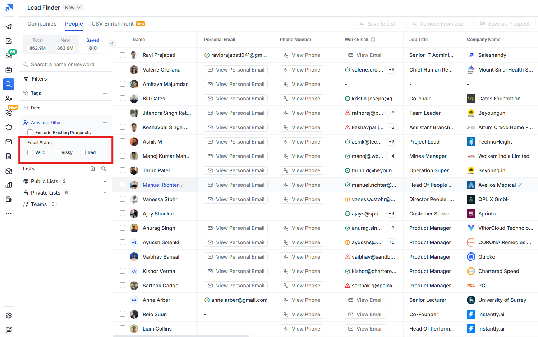Open the phone dialer icon marked New
Image resolution: width=538 pixels, height=337 pixels.
[x=9, y=113]
